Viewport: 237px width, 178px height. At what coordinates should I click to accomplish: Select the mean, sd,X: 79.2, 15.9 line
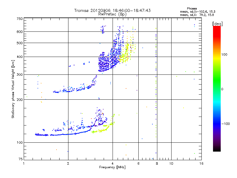[197, 15]
